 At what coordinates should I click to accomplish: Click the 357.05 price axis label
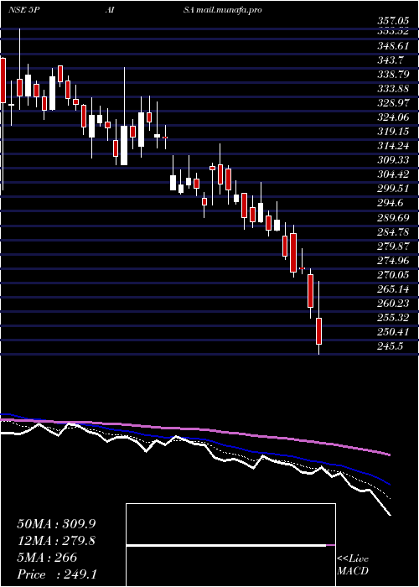[392, 22]
